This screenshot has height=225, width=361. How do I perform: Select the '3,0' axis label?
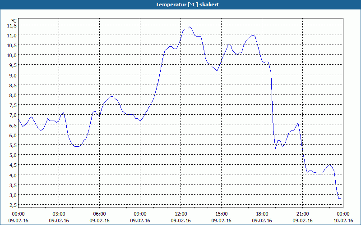(13, 195)
